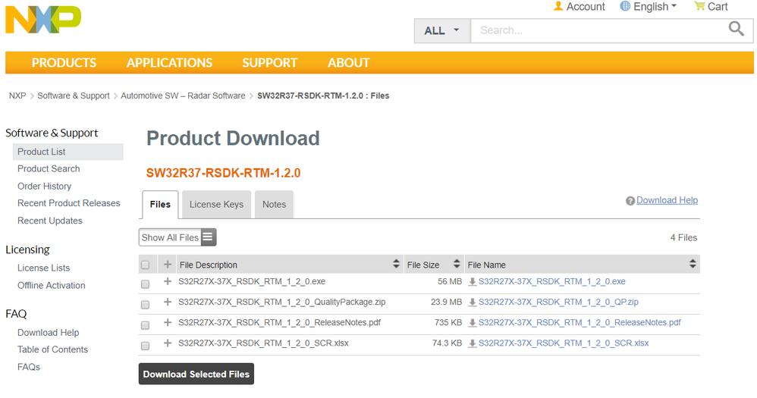Expand details for RSDK_RTM_1_2_0.exe row
This screenshot has height=398, width=757.
point(168,281)
